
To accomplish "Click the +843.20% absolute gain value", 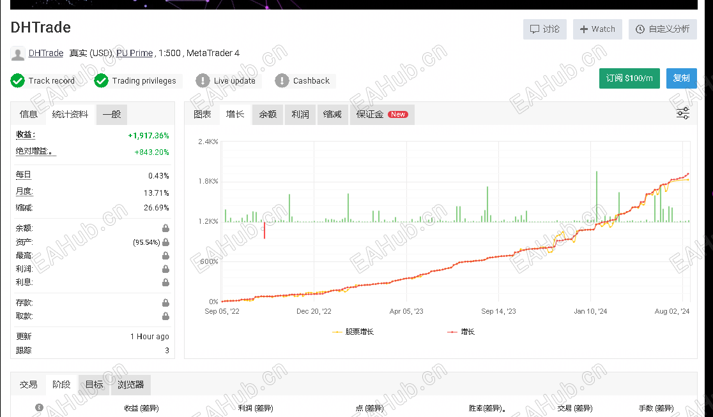I will tap(151, 152).
